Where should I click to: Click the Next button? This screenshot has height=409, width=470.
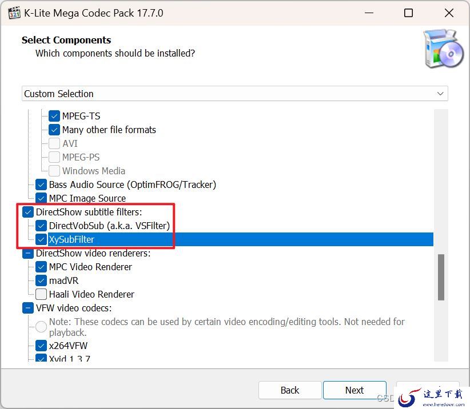[x=355, y=390]
